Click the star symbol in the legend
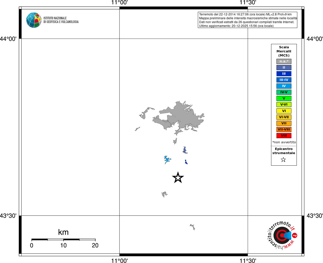 coord(283,160)
